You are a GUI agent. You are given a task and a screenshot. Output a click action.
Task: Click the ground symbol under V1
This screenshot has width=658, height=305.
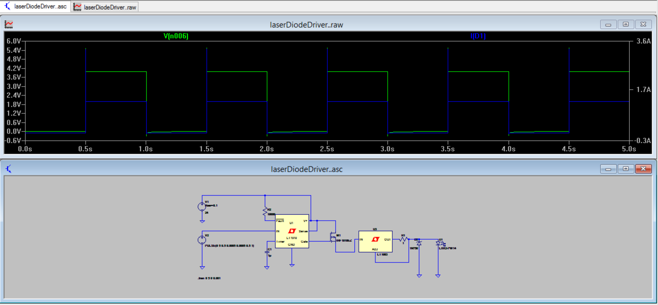[x=202, y=221]
